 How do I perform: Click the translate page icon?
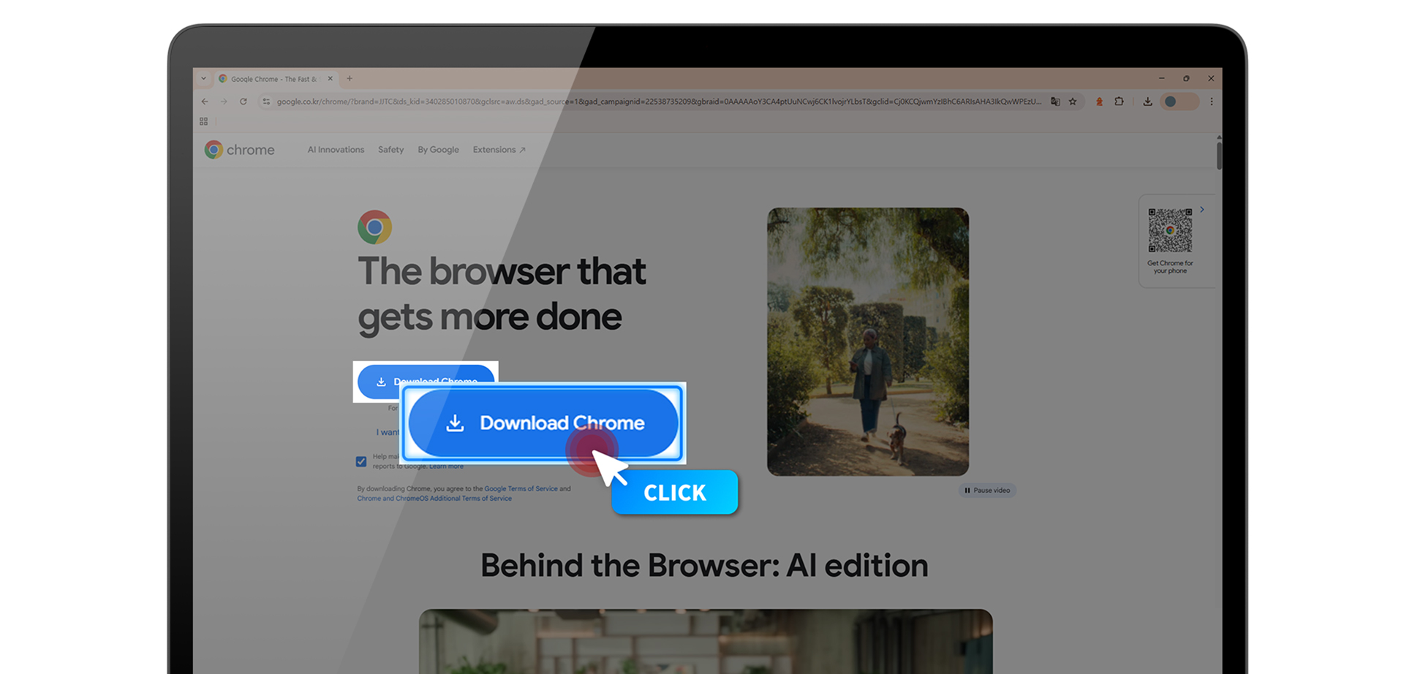pos(1055,102)
